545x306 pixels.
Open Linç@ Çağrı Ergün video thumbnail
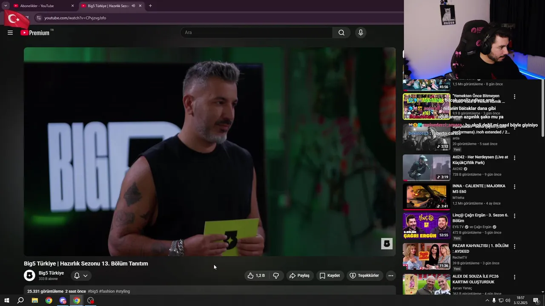(x=426, y=226)
